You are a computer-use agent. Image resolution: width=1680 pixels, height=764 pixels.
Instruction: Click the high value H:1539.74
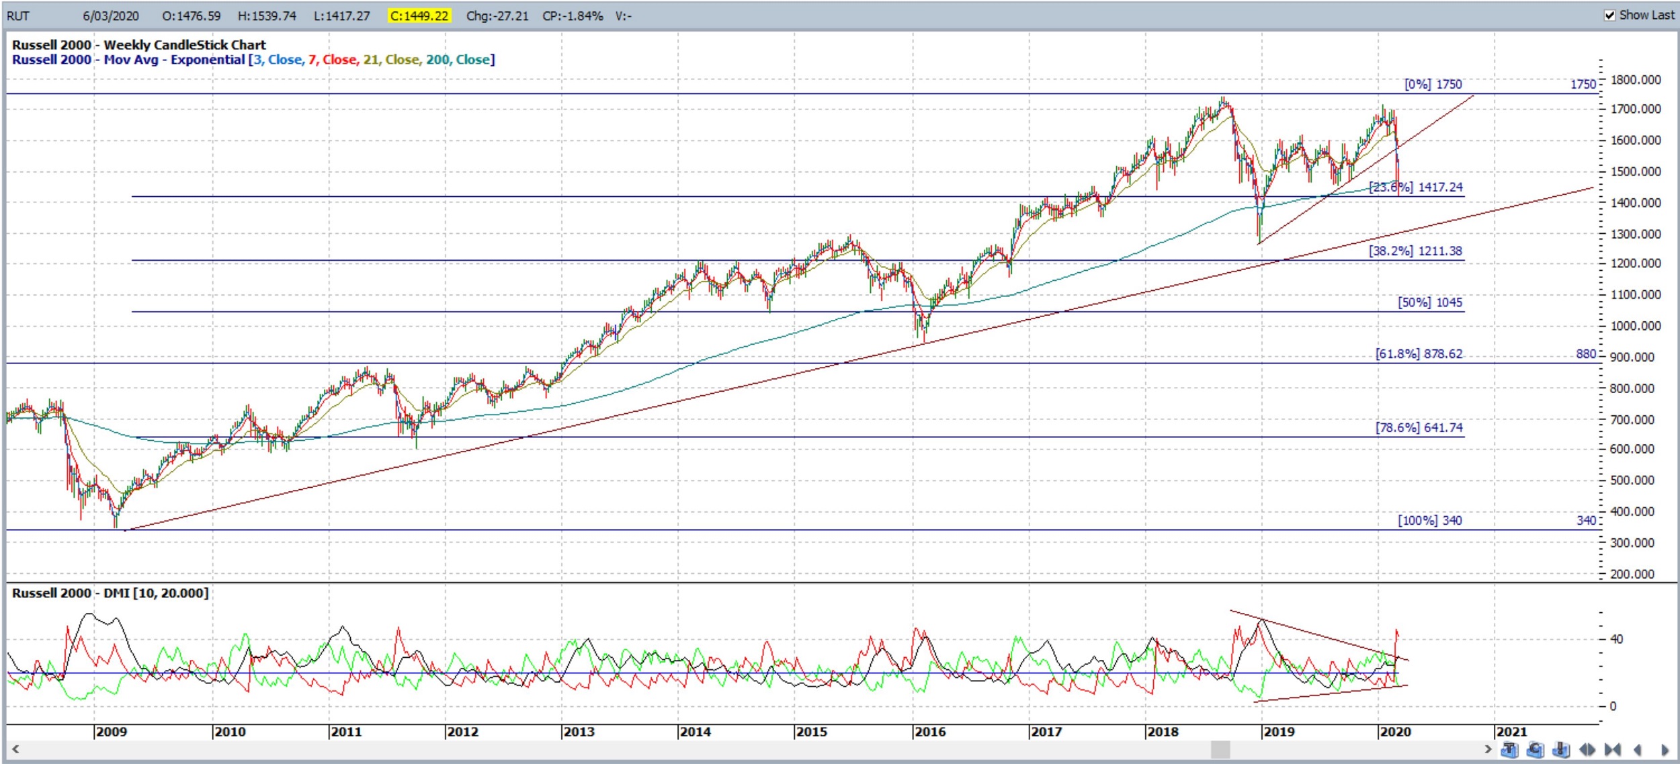tap(267, 15)
